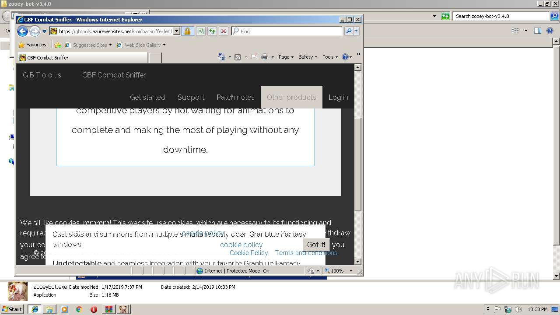This screenshot has height=315, width=560.
Task: Click Search zooey-bot-v3.4.0 field
Action: 501,16
